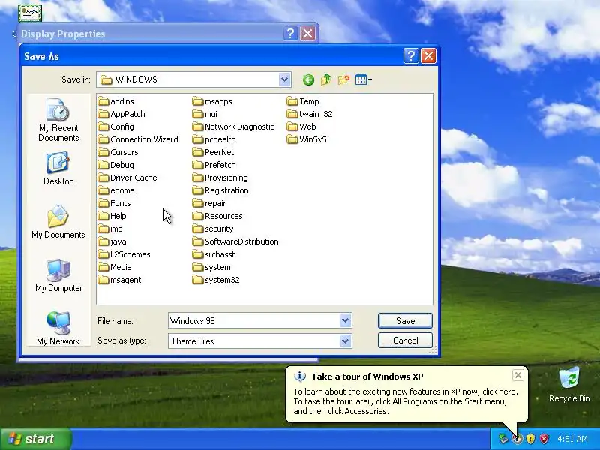Select the AppPatch folder
This screenshot has height=450, width=600.
(121, 114)
